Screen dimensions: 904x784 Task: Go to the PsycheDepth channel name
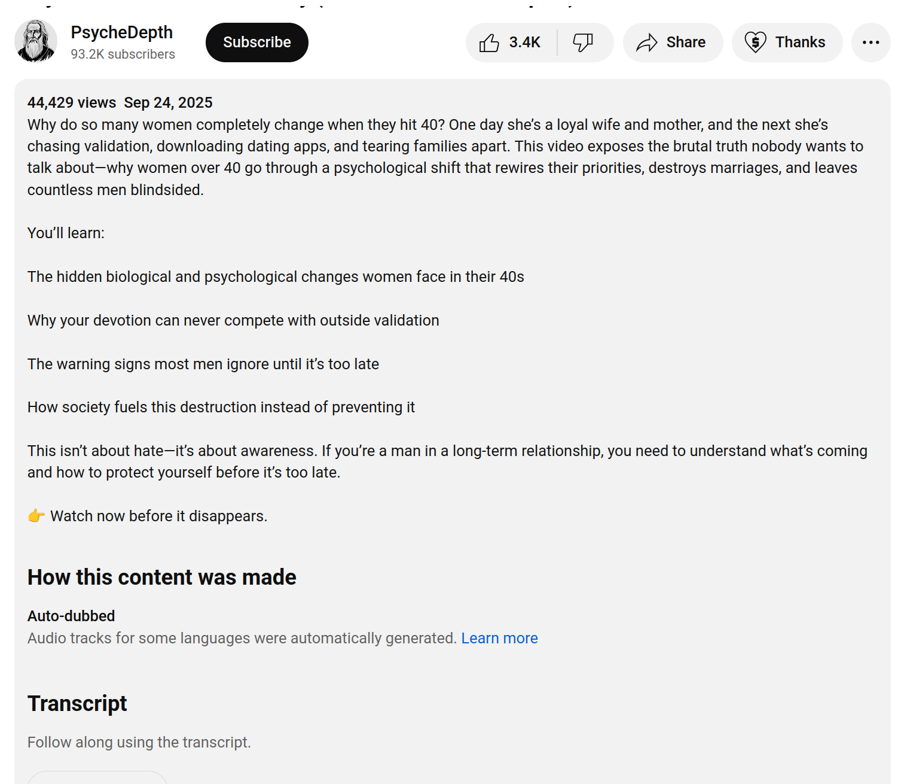click(121, 32)
